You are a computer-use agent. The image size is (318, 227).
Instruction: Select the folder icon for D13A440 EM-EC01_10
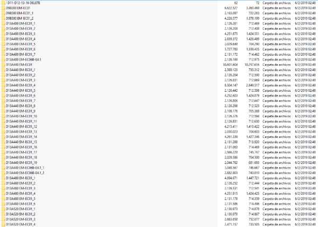coord(3,116)
